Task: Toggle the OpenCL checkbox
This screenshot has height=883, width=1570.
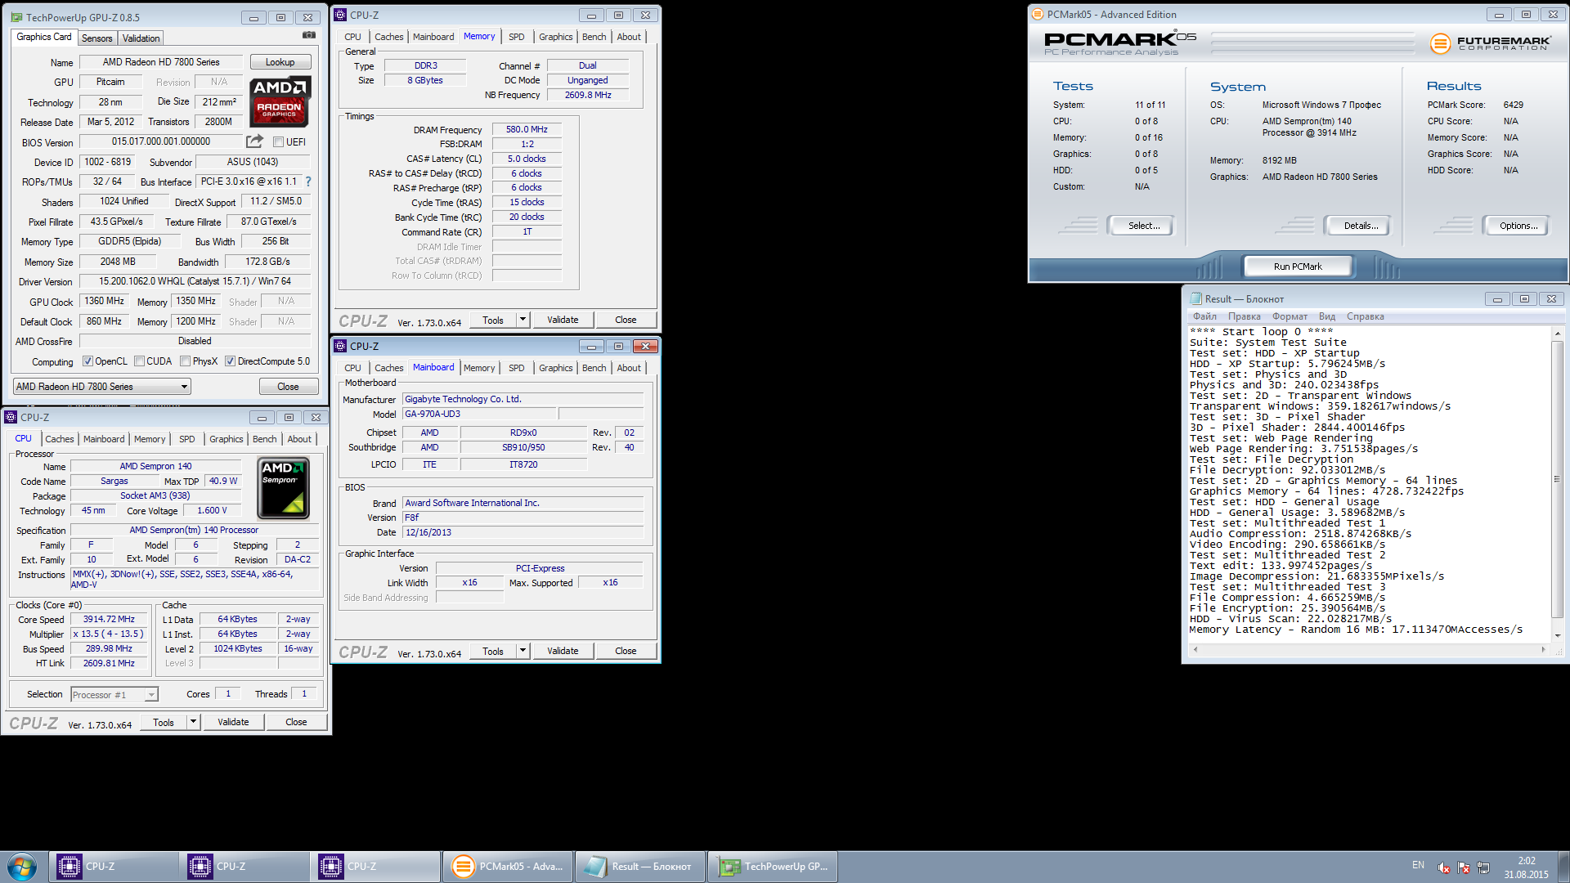Action: [87, 361]
